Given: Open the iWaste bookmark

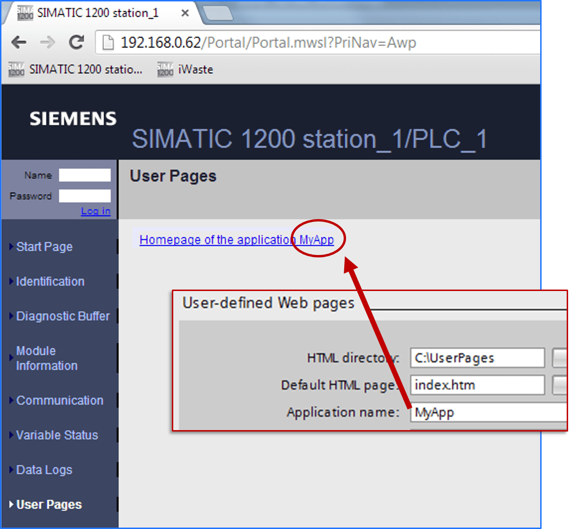Looking at the screenshot, I should pyautogui.click(x=185, y=69).
